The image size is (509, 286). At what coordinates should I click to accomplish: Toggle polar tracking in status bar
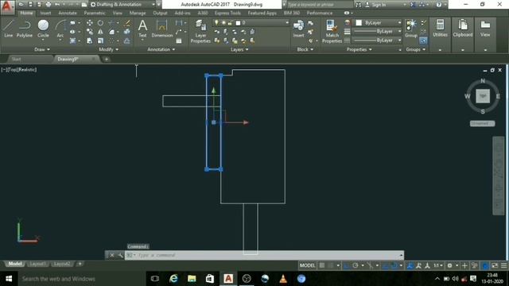[x=356, y=265]
